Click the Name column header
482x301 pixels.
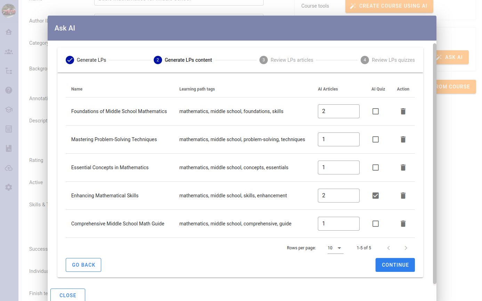77,89
